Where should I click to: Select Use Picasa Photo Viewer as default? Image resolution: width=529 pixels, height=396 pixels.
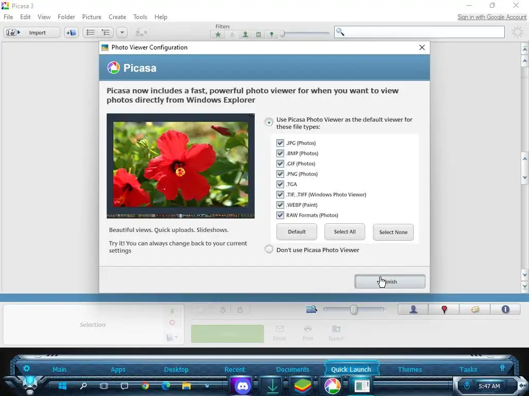pos(269,122)
